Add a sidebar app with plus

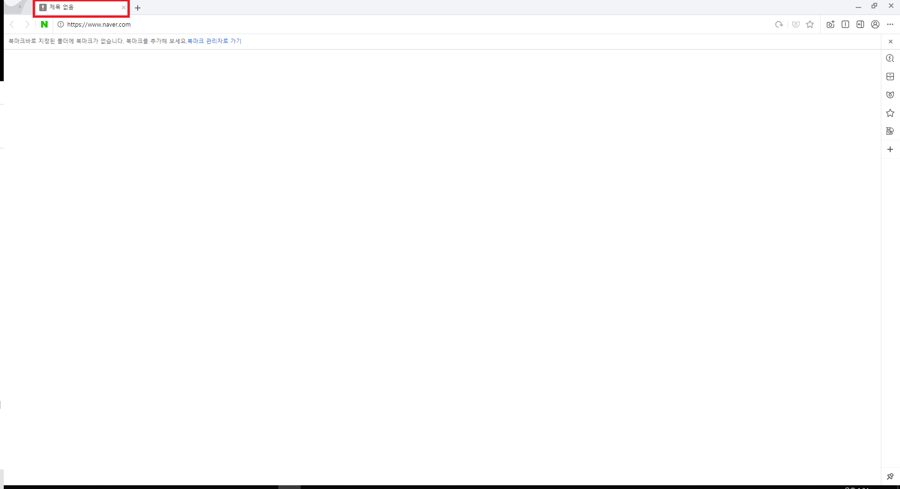click(890, 149)
